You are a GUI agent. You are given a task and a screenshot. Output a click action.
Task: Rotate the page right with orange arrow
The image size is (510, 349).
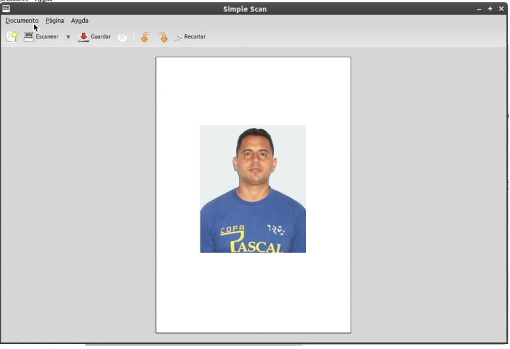click(163, 37)
